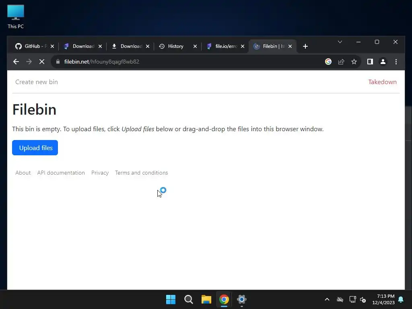412x309 pixels.
Task: Maximize the Chrome window
Action: pyautogui.click(x=377, y=42)
